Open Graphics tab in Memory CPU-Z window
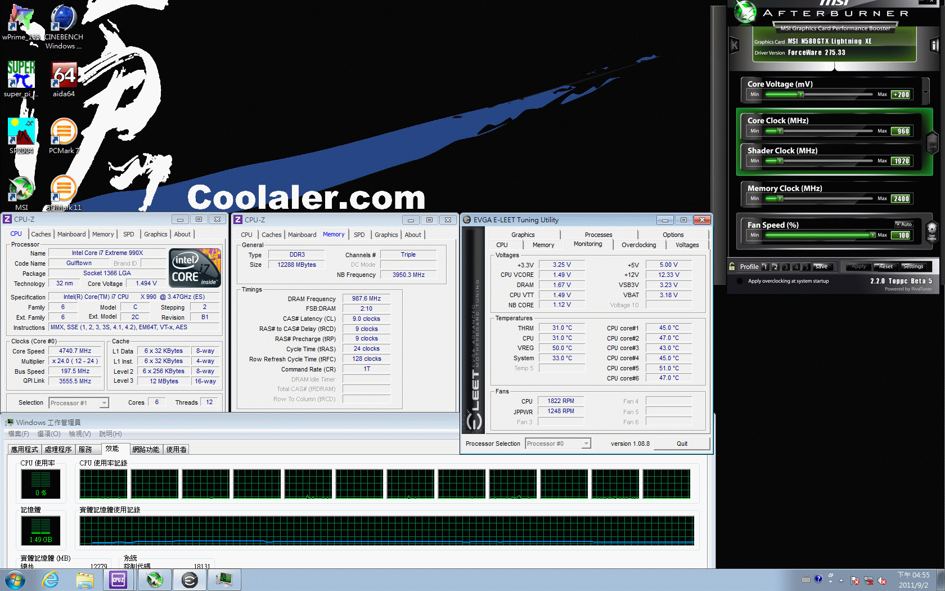The image size is (945, 591). tap(386, 235)
